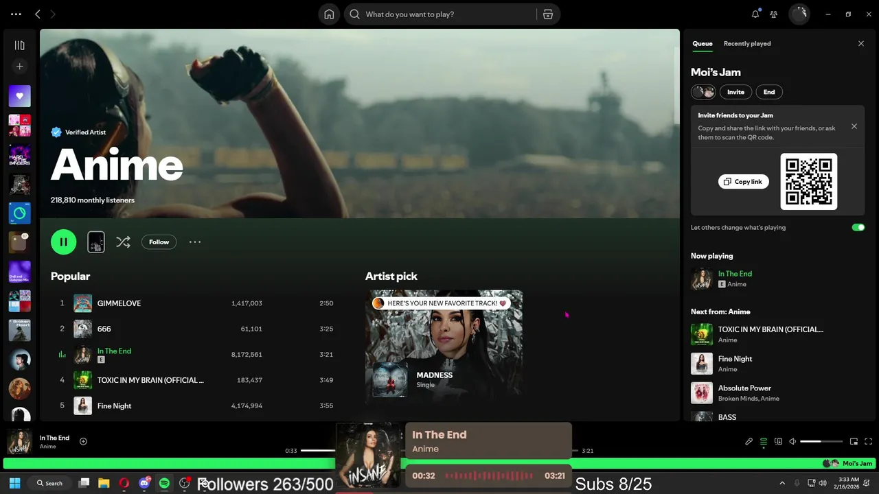This screenshot has height=494, width=879.
Task: Mute the volume speaker icon
Action: point(792,442)
